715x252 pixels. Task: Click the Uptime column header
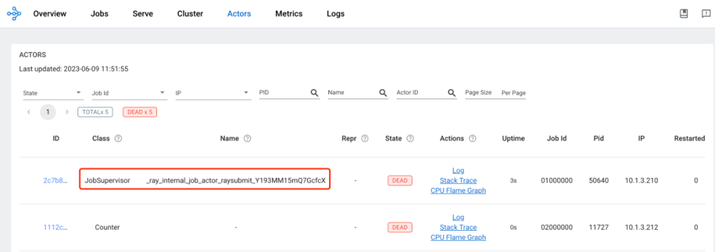click(x=513, y=138)
